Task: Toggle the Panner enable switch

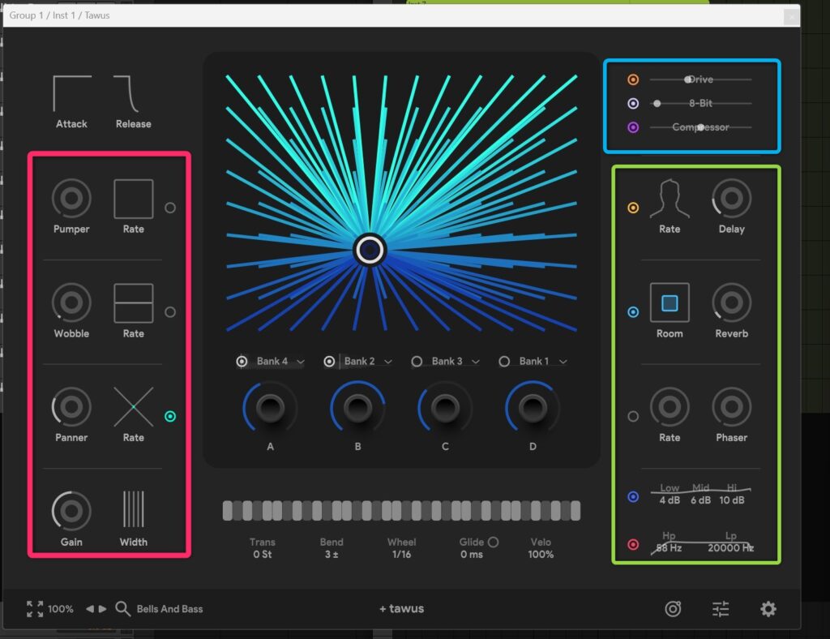Action: tap(170, 416)
